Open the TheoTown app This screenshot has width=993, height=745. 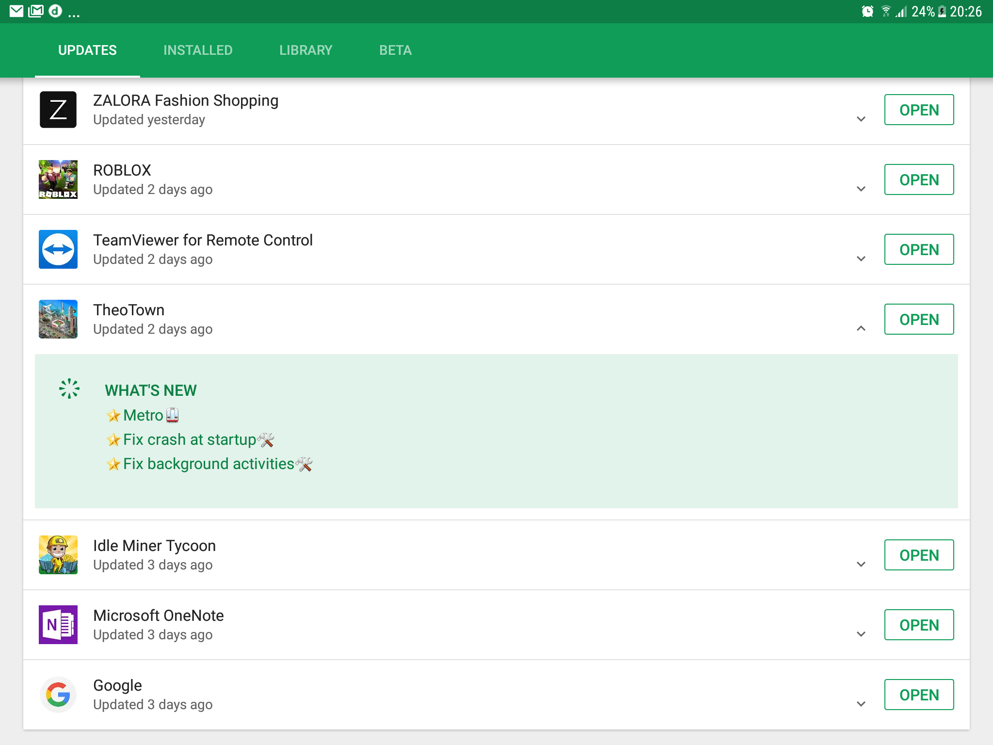click(x=919, y=319)
